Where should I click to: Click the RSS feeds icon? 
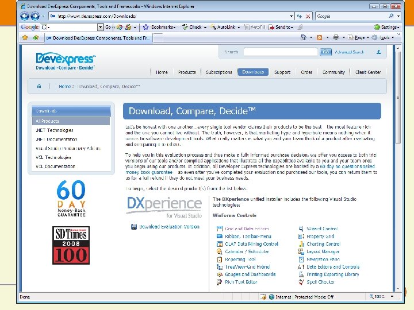pos(319,38)
